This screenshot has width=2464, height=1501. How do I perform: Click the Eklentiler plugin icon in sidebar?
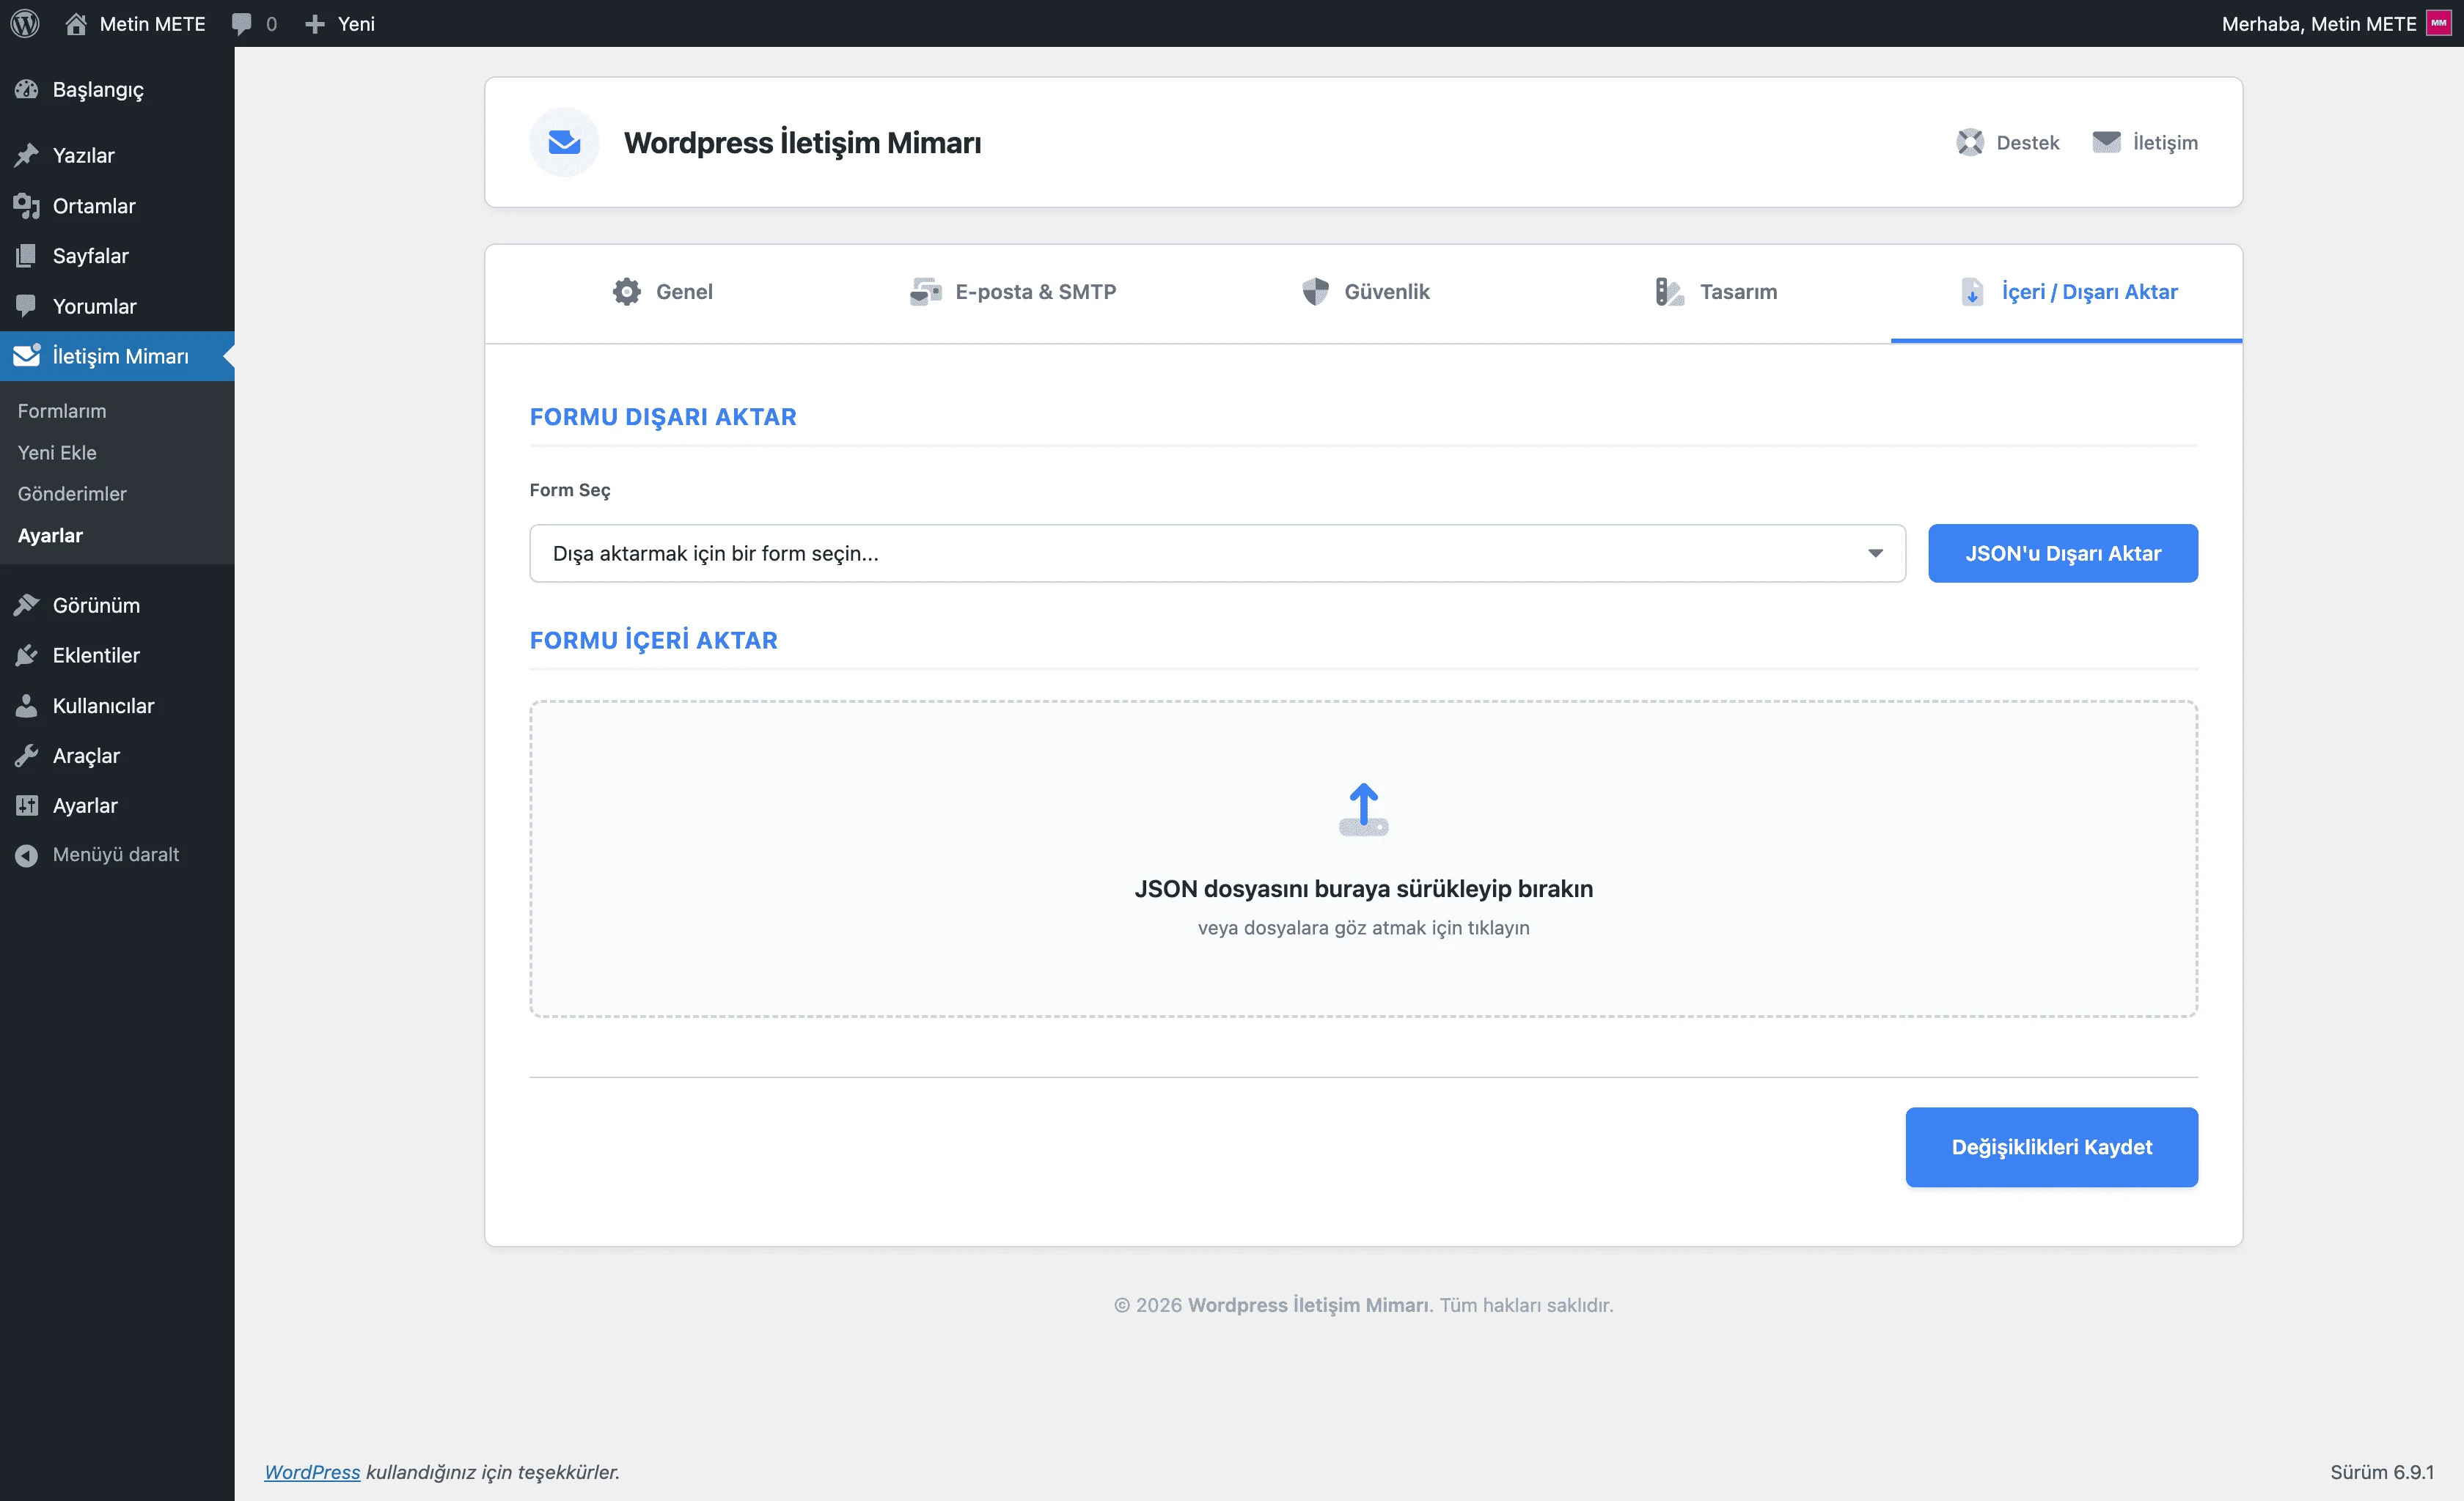click(27, 655)
